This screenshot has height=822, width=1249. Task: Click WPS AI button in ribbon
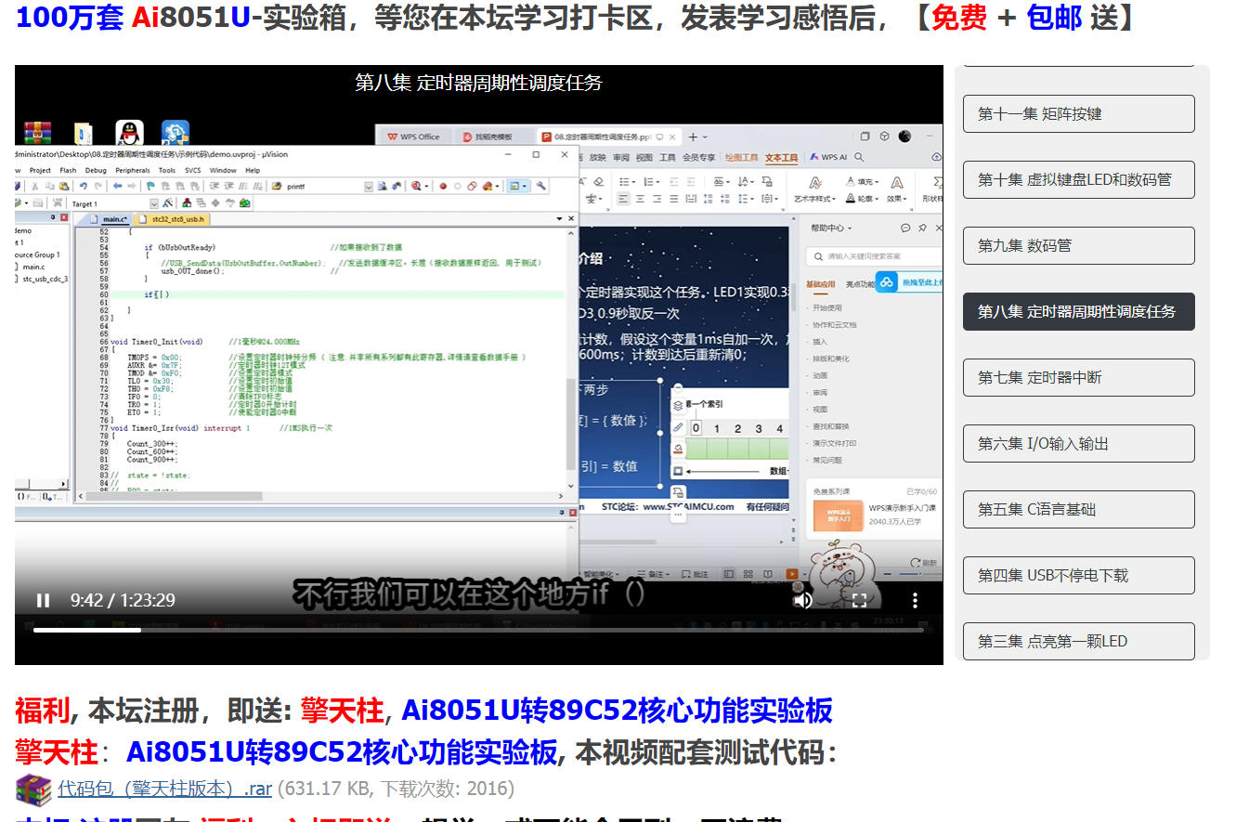tap(828, 158)
